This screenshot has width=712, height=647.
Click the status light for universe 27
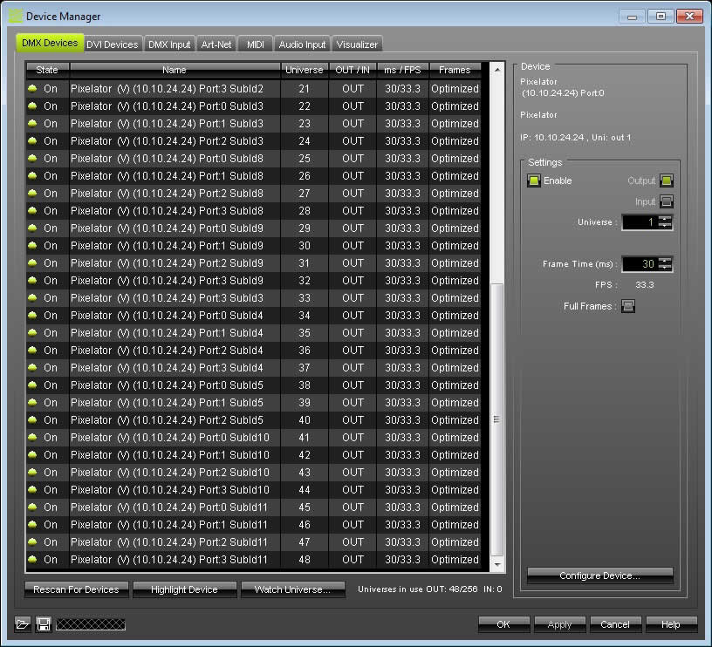coord(33,194)
